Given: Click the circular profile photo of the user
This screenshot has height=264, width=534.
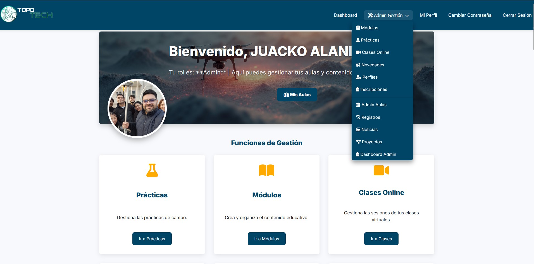Looking at the screenshot, I should [137, 108].
